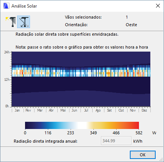Click the 'Set' month label

(109, 110)
